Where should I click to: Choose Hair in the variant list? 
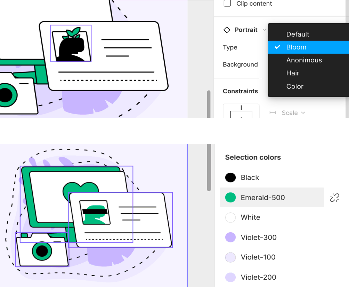[x=293, y=73]
